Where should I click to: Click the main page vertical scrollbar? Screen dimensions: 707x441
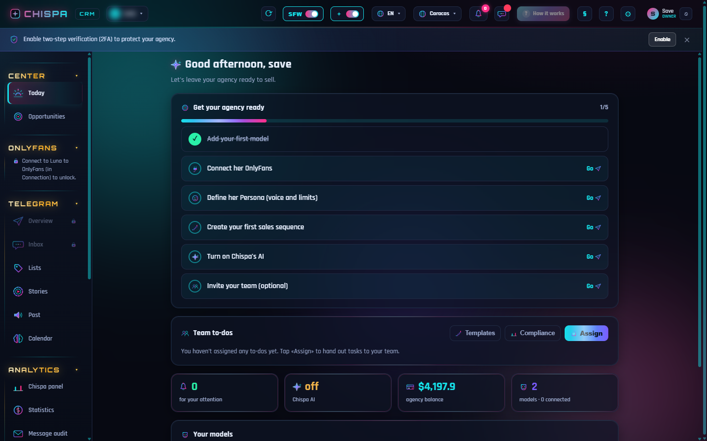(x=700, y=212)
